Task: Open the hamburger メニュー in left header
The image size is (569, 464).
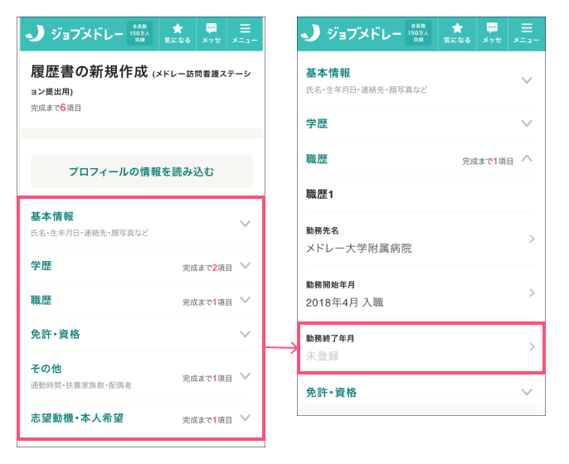Action: 245,32
